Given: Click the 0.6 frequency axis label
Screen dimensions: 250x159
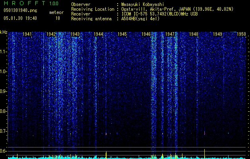Looking at the screenshot, I should [4, 151].
